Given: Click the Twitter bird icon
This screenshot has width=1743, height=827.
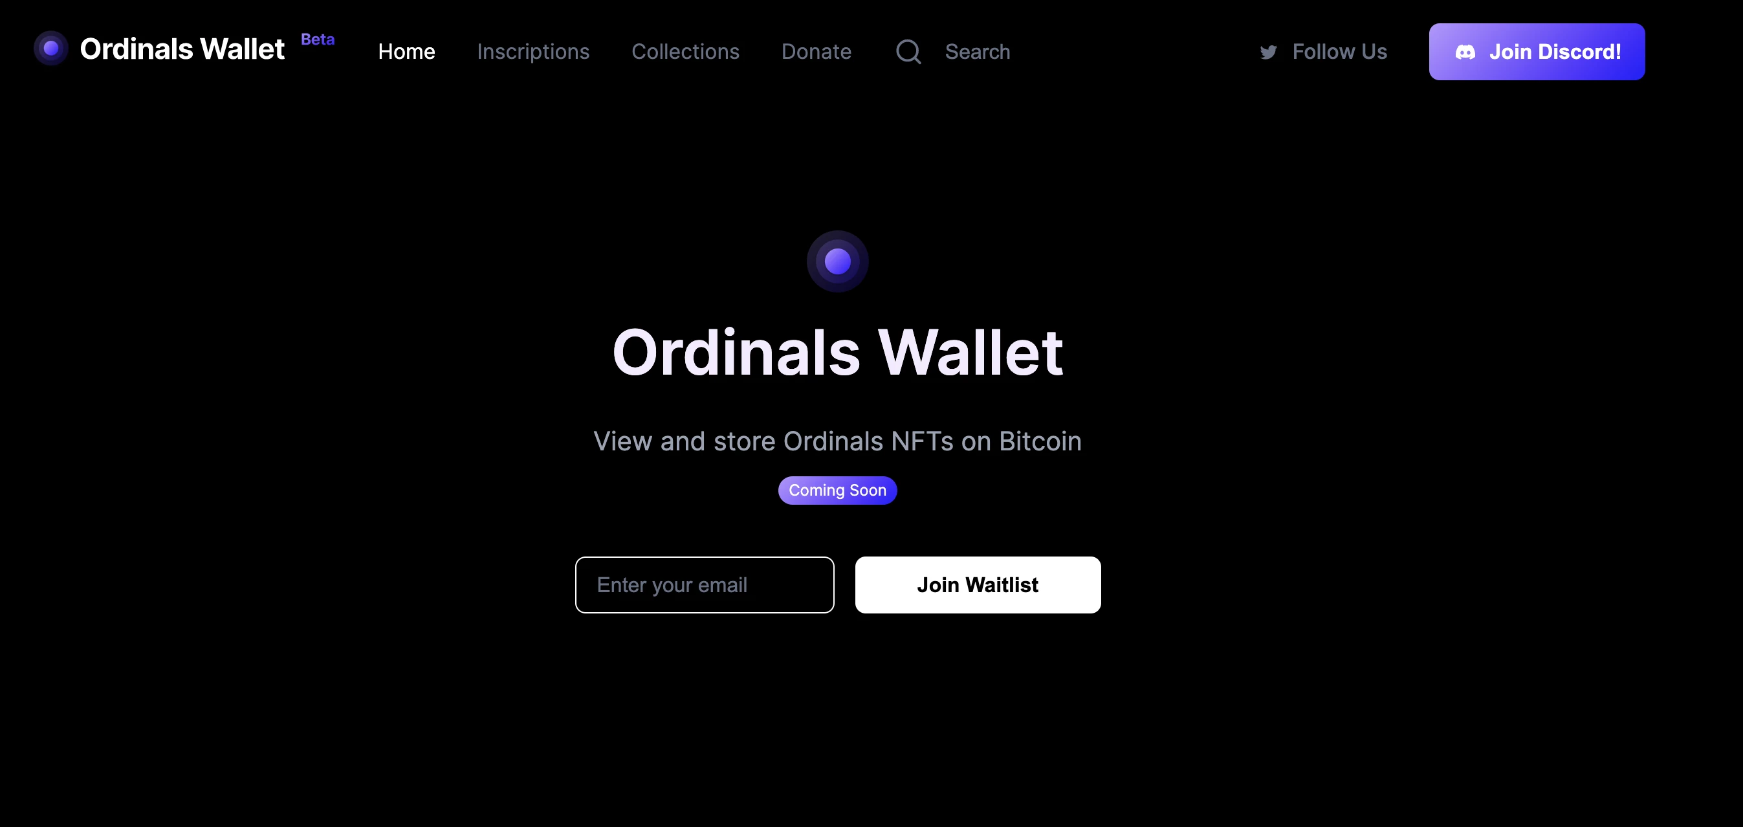Looking at the screenshot, I should 1268,51.
